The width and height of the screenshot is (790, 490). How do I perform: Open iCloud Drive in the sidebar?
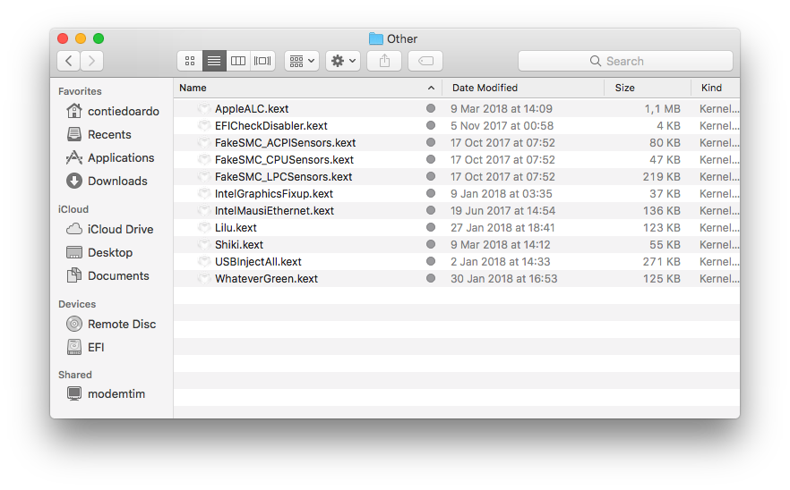(110, 229)
